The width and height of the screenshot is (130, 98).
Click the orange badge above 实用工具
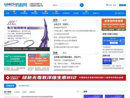coord(86,11)
